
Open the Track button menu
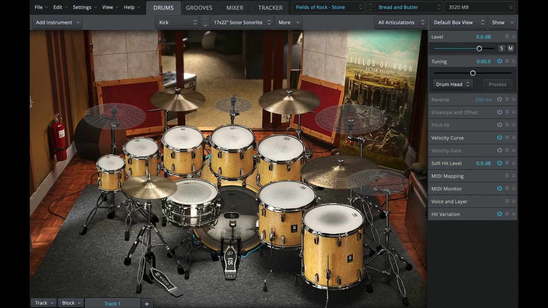point(44,303)
